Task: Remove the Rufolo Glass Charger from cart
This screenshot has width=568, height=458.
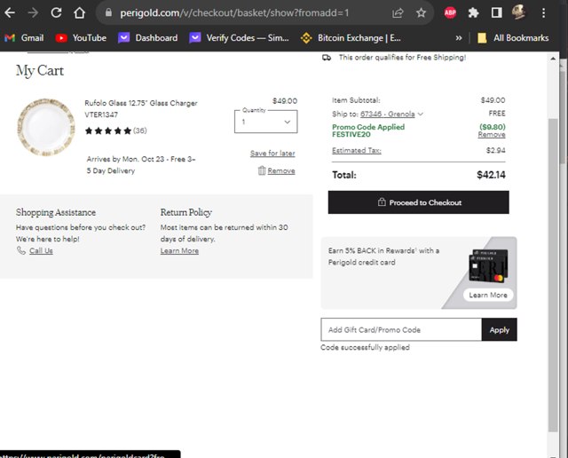Action: (281, 170)
